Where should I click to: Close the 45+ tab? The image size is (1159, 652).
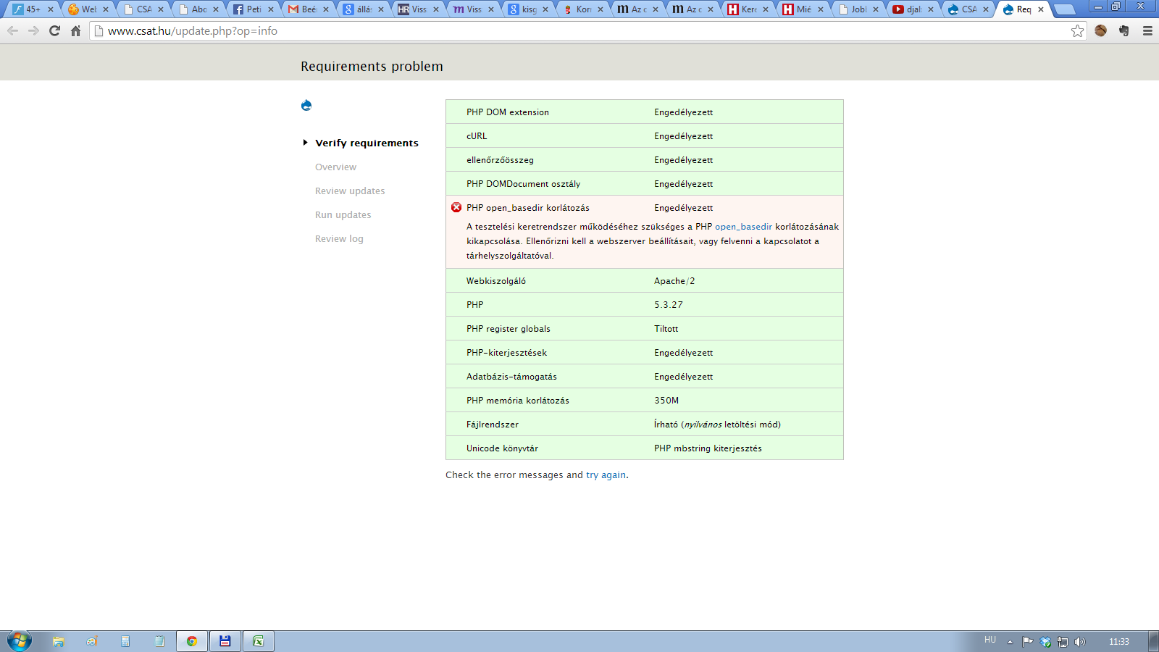click(x=51, y=9)
